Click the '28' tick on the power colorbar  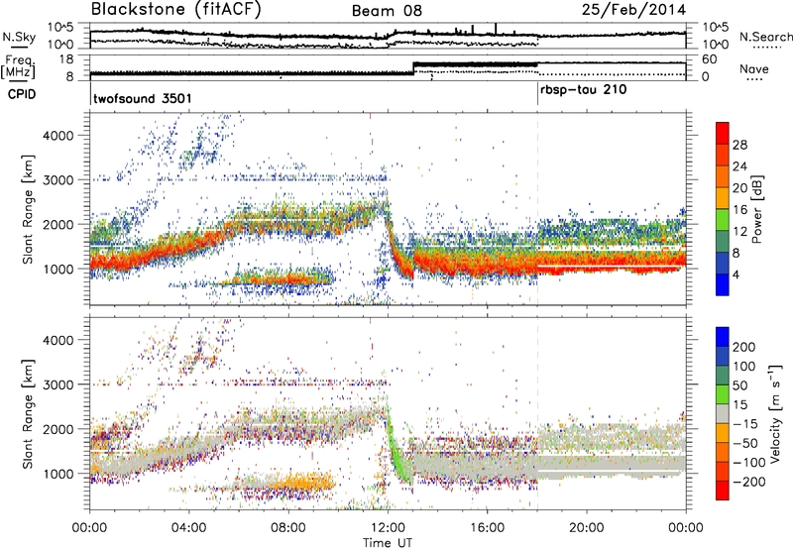point(739,145)
